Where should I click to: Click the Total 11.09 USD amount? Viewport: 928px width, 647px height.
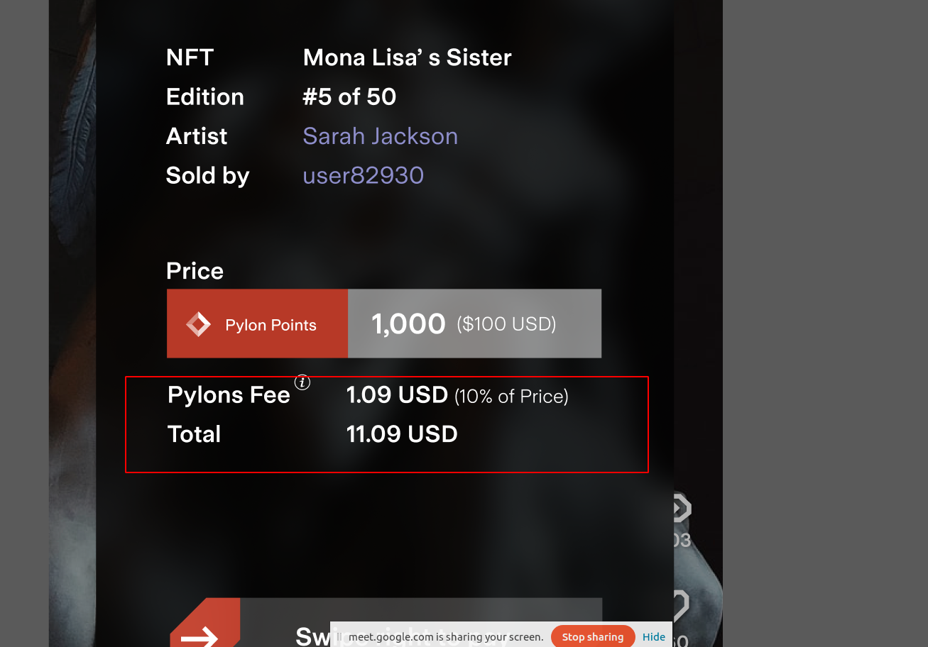(402, 434)
